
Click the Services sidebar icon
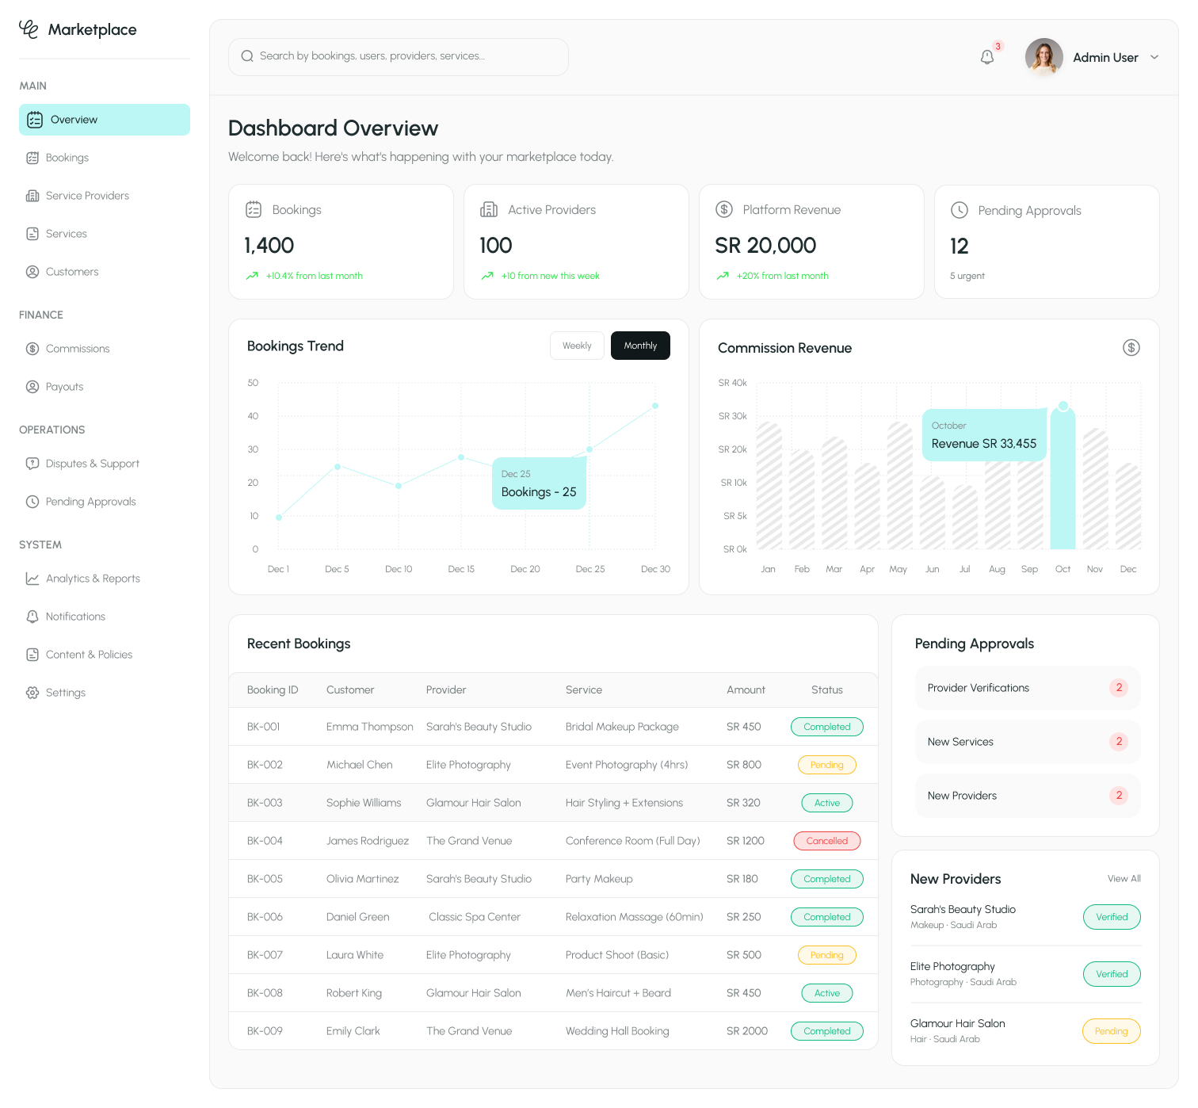pyautogui.click(x=32, y=234)
